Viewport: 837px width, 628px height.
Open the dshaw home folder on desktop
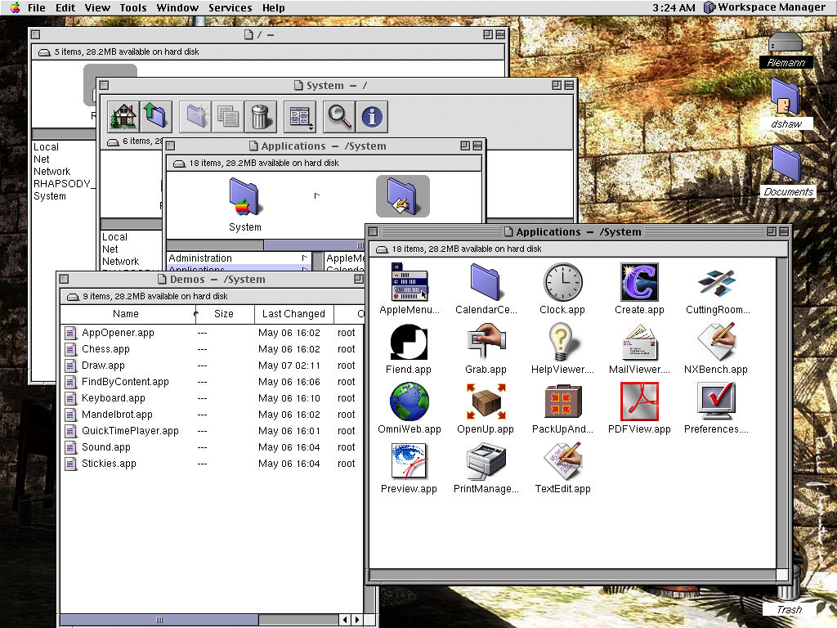click(x=786, y=97)
